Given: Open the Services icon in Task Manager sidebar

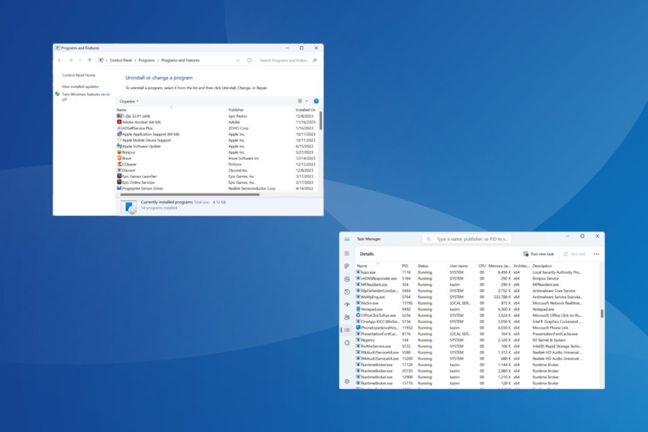Looking at the screenshot, I should click(347, 343).
